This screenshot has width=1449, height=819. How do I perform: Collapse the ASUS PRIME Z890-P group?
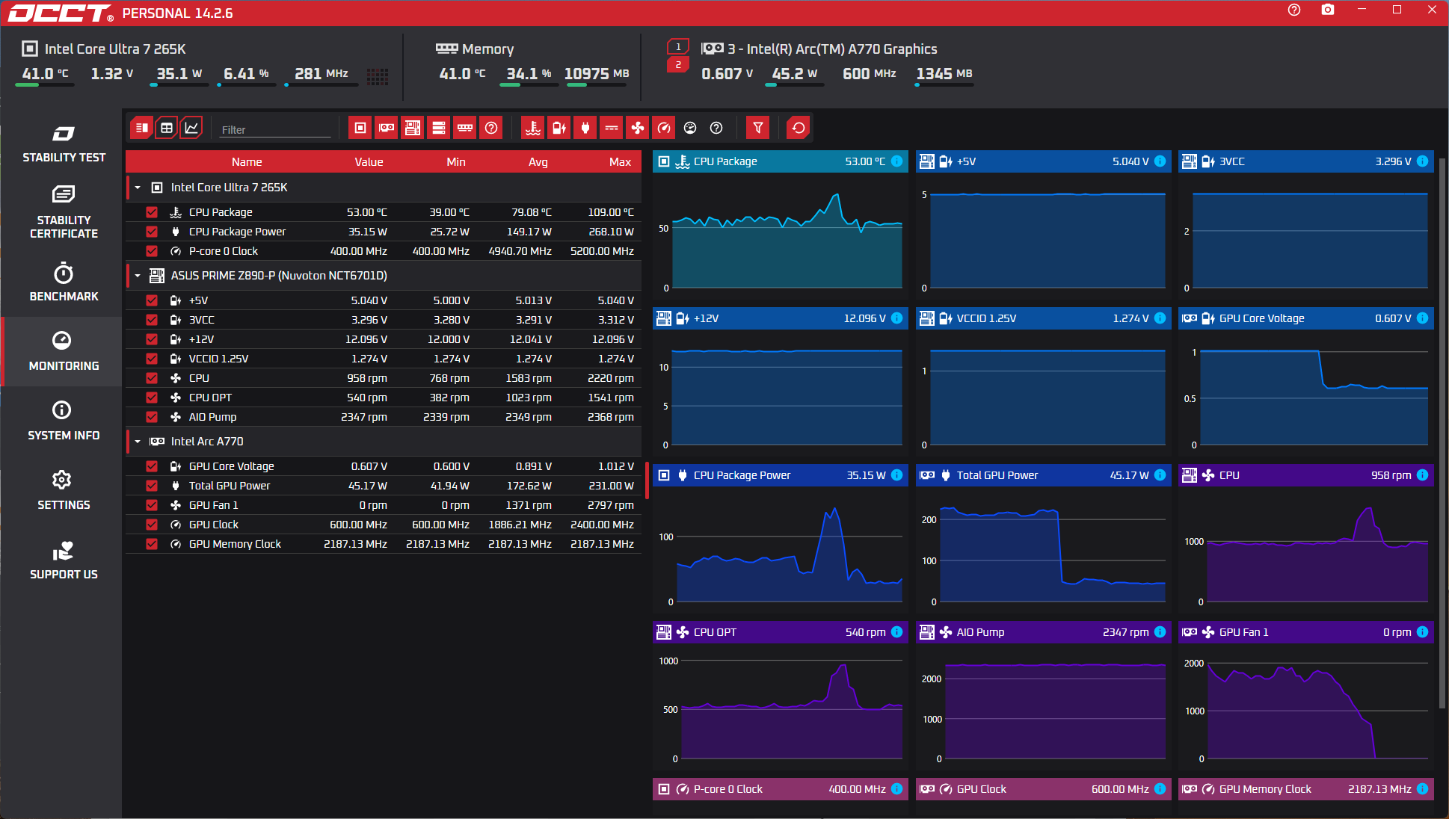(138, 276)
